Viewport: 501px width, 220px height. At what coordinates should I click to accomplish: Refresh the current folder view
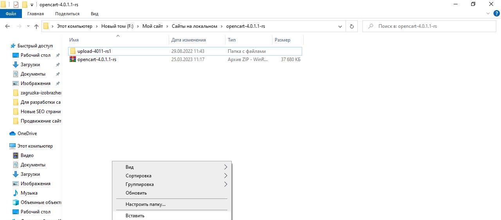(x=351, y=26)
